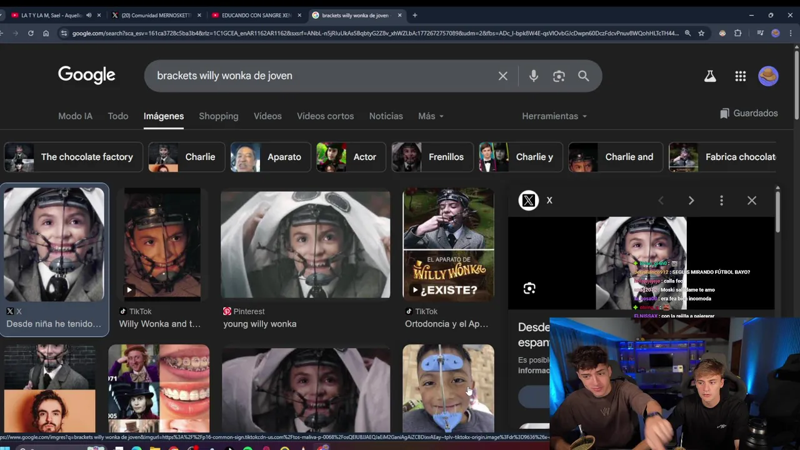Open the Google account avatar
This screenshot has width=800, height=450.
coord(768,76)
